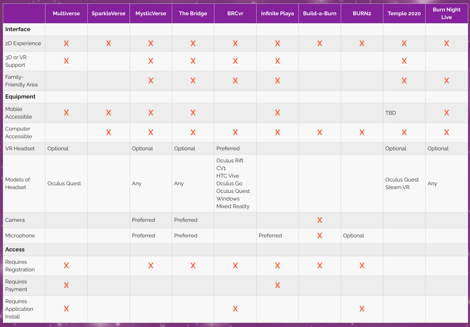
Task: Select the BURN2 column header
Action: pos(362,13)
